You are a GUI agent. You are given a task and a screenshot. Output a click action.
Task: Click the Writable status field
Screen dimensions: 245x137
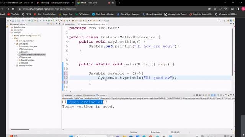134,132
